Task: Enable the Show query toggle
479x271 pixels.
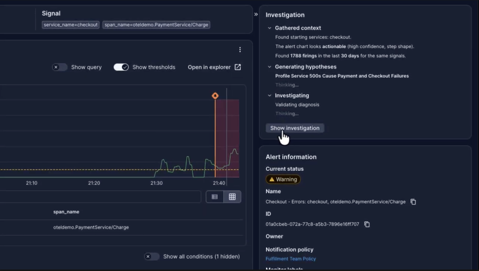Action: [60, 67]
